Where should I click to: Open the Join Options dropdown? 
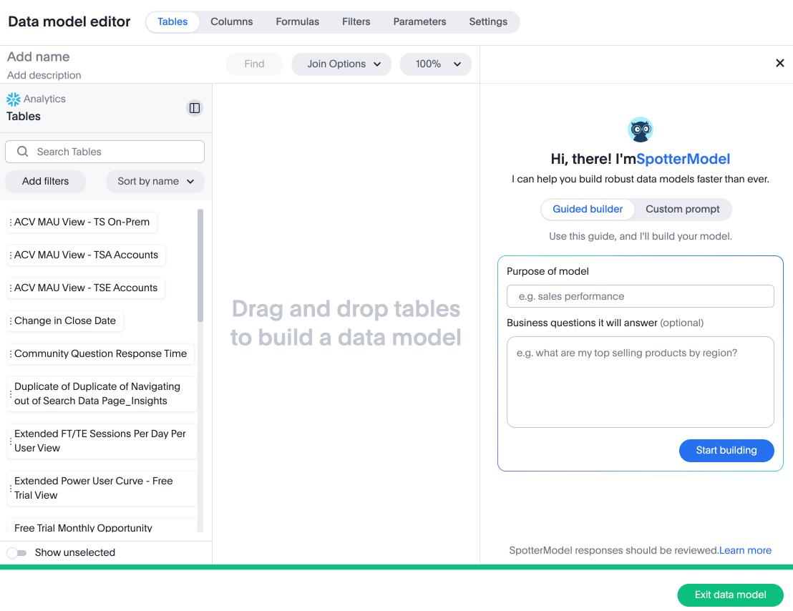tap(341, 64)
